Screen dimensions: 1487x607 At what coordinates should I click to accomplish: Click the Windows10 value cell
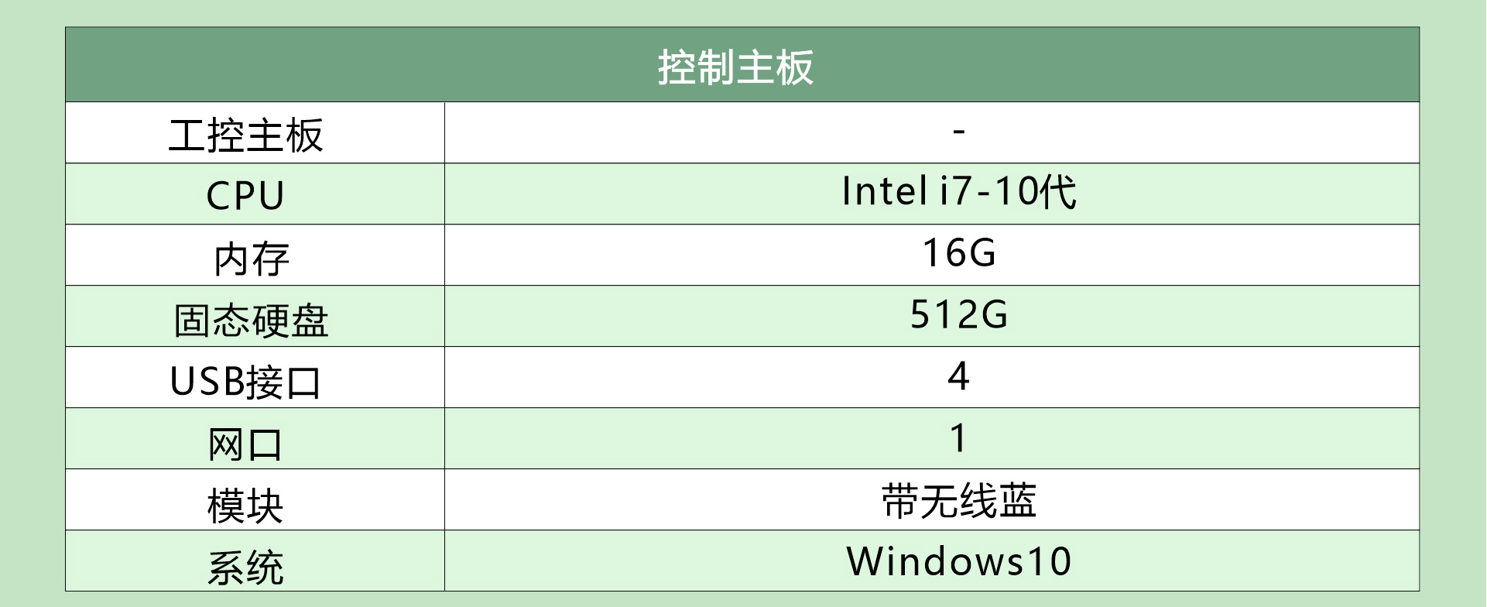click(x=958, y=561)
